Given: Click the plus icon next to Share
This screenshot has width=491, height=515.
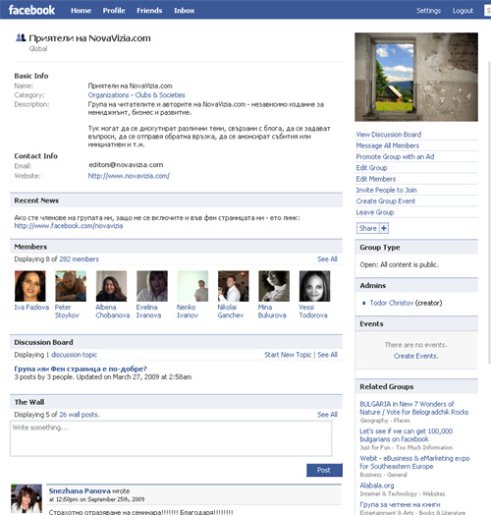Looking at the screenshot, I should [384, 228].
